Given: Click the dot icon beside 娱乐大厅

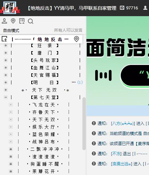Looking at the screenshot, I should point(11,127).
